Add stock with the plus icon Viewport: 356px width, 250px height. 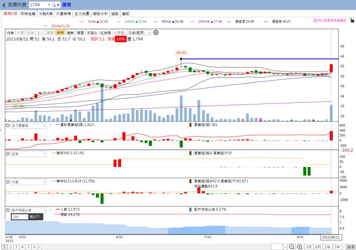58,5
